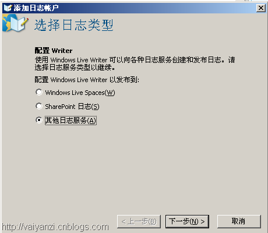268x233 pixels.
Task: Click the Writer app icon in title bar
Action: [x=8, y=8]
